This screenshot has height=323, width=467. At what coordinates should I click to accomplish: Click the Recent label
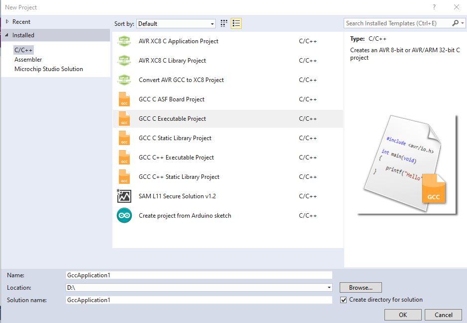pyautogui.click(x=21, y=22)
